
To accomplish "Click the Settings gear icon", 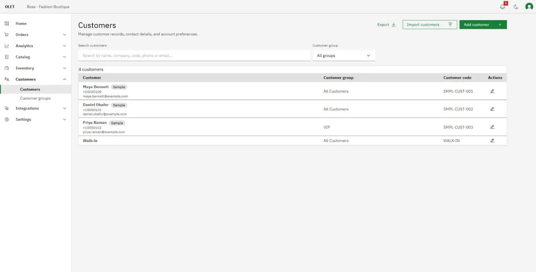I will click(x=7, y=119).
